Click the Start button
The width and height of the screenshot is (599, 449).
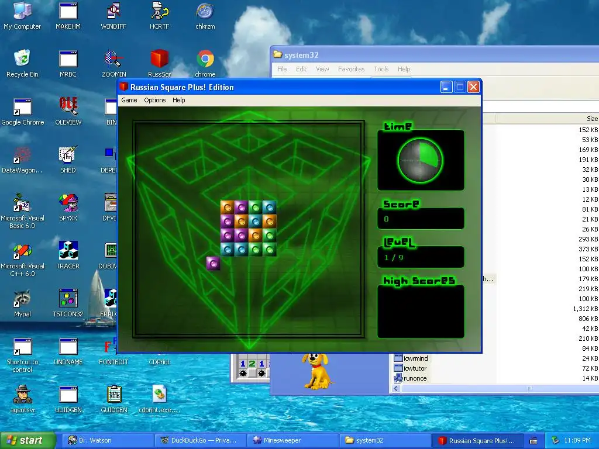point(27,440)
